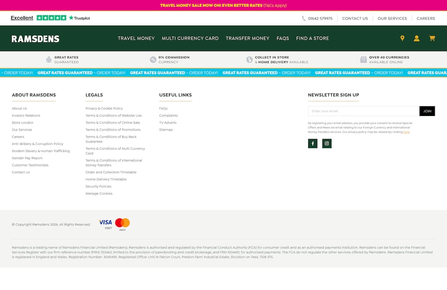Select TRANSFER MONEY from the navigation
Screen dimensions: 447x290
tap(247, 38)
